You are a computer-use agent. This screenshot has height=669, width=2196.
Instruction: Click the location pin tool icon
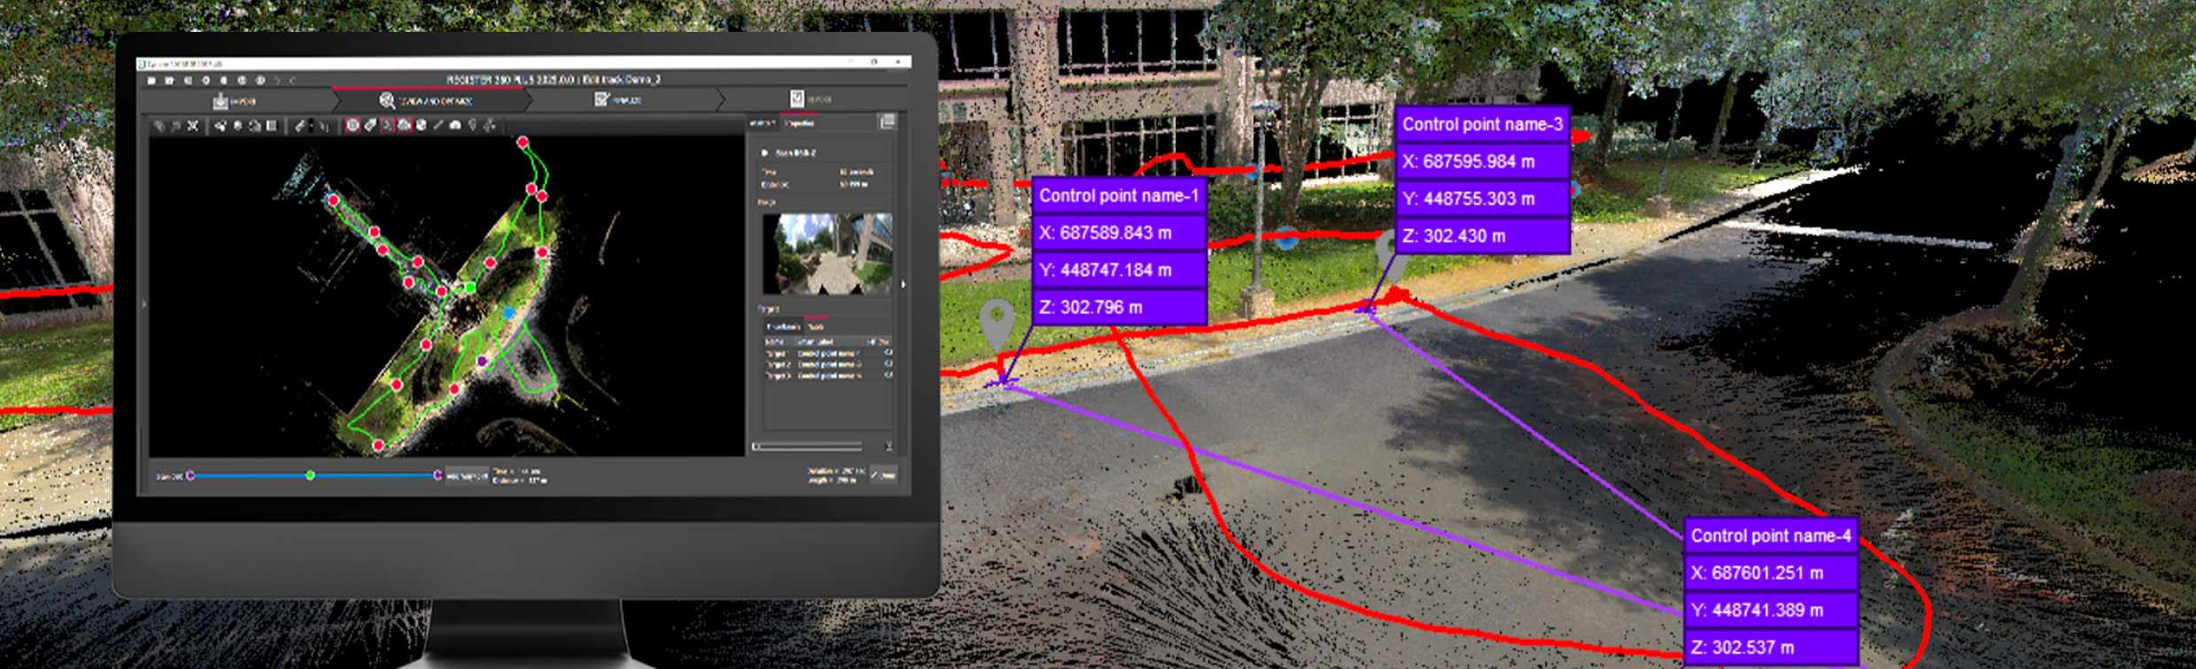[x=473, y=126]
